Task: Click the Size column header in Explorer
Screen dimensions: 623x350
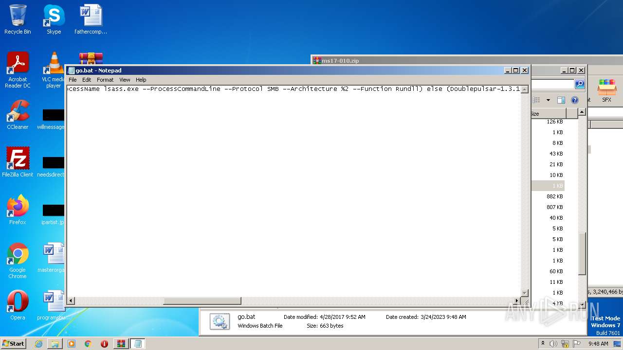Action: click(548, 113)
